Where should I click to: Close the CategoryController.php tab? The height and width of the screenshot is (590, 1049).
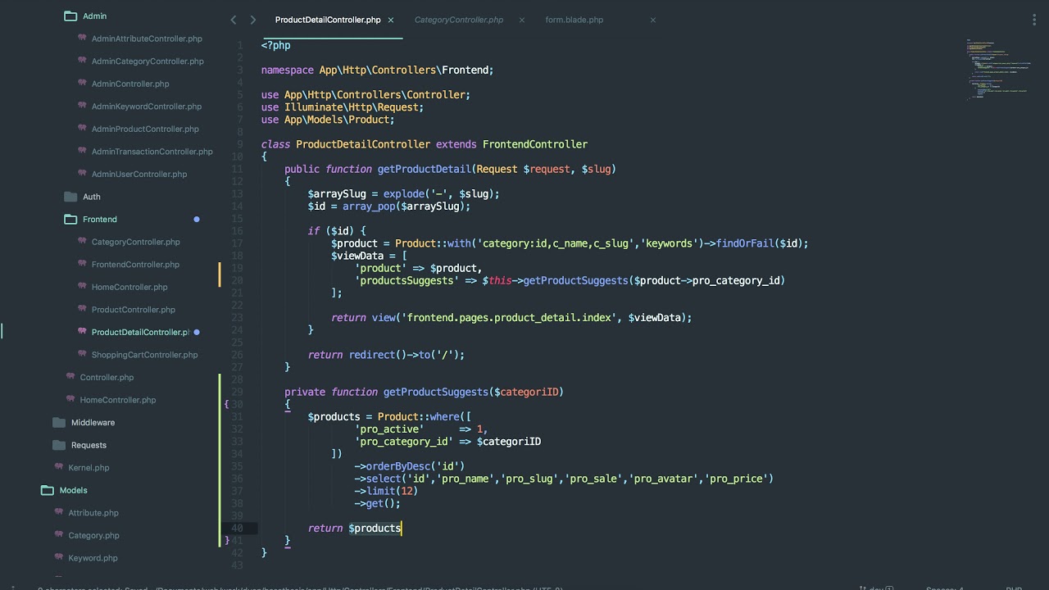point(522,20)
